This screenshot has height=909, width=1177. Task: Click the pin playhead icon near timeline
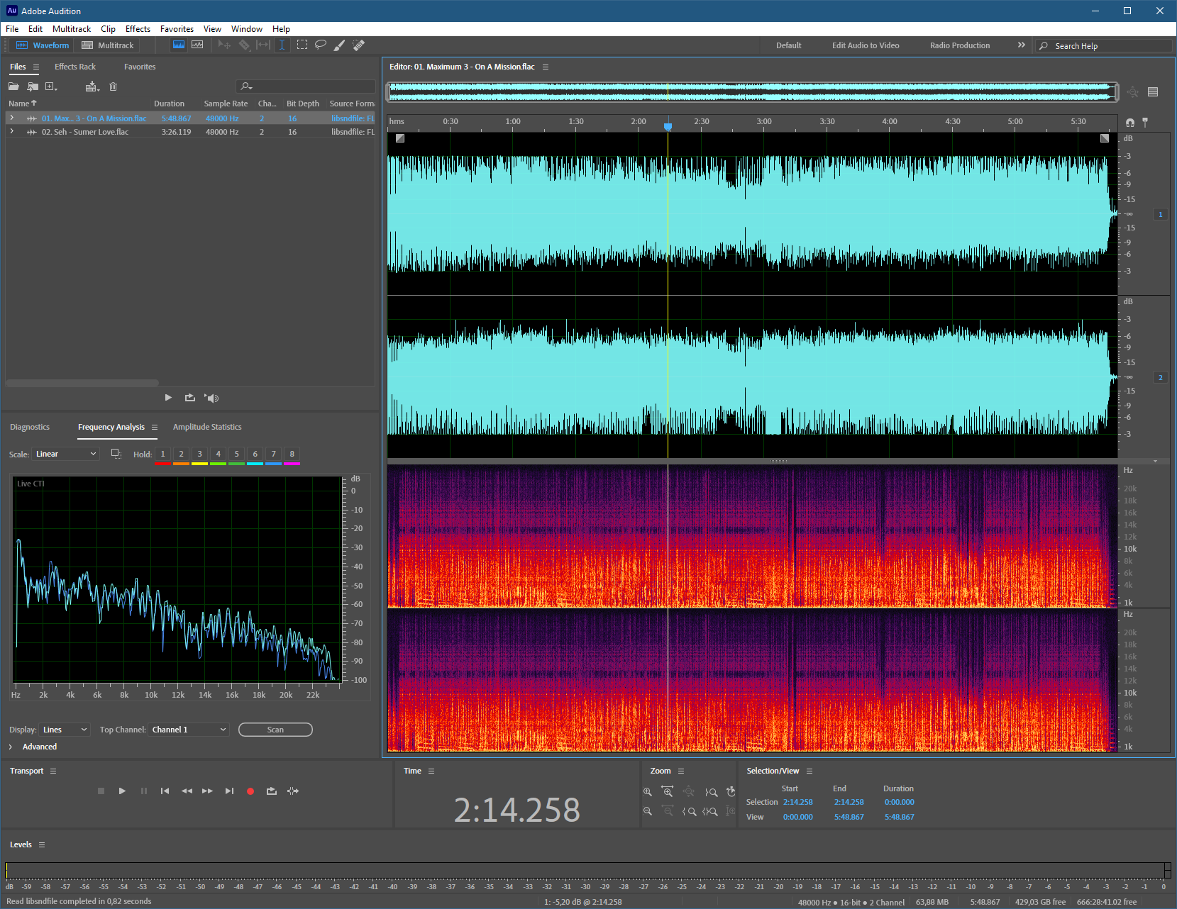click(x=1144, y=122)
